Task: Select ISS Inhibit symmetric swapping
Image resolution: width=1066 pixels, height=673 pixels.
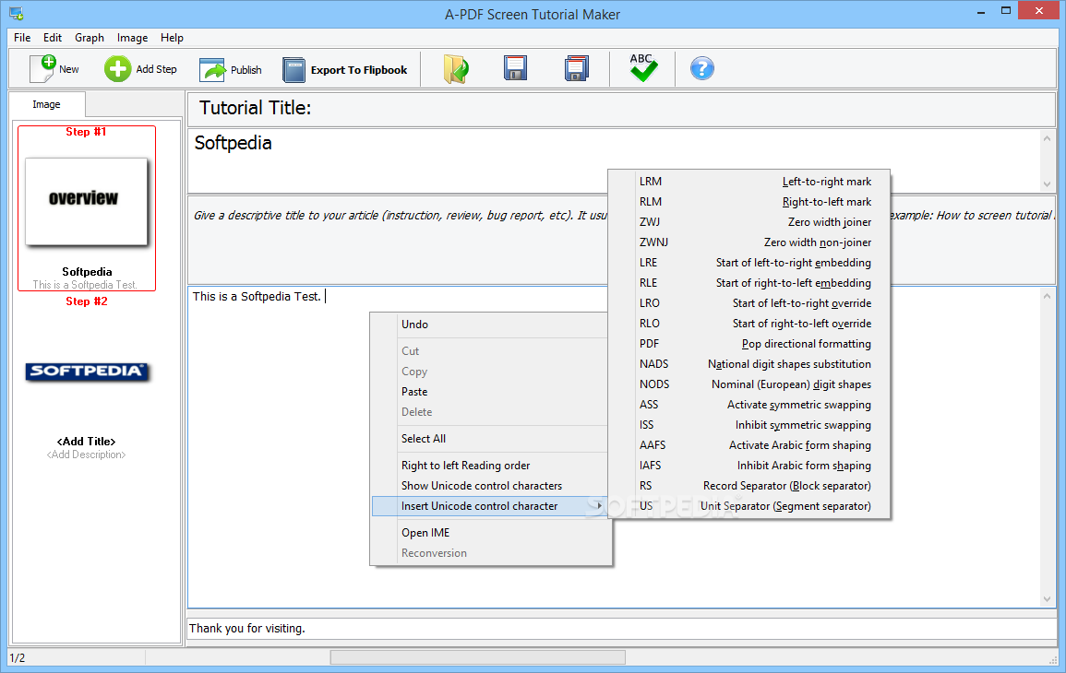Action: point(749,425)
